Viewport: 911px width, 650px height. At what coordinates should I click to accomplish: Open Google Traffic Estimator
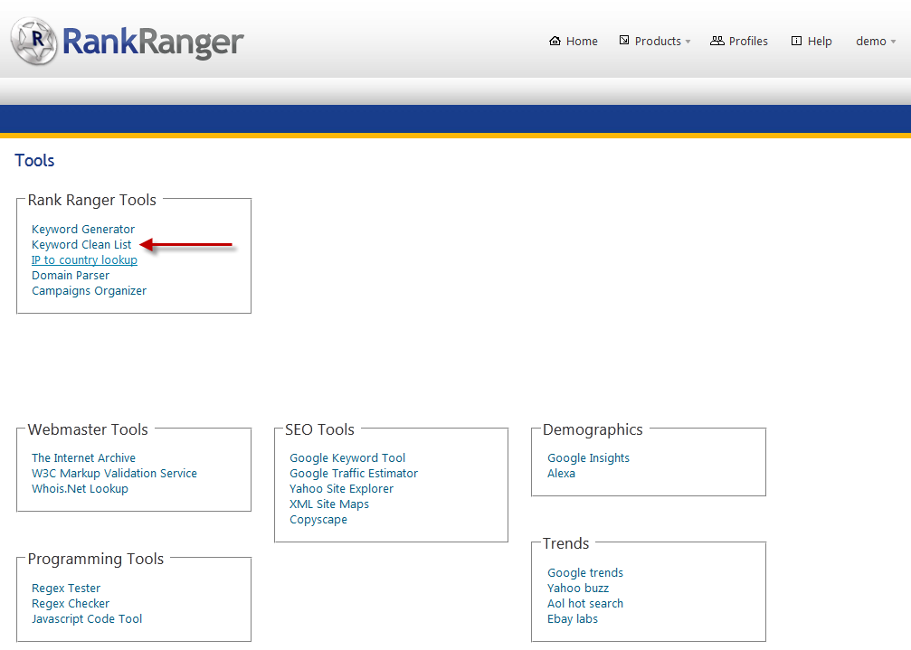(x=354, y=474)
